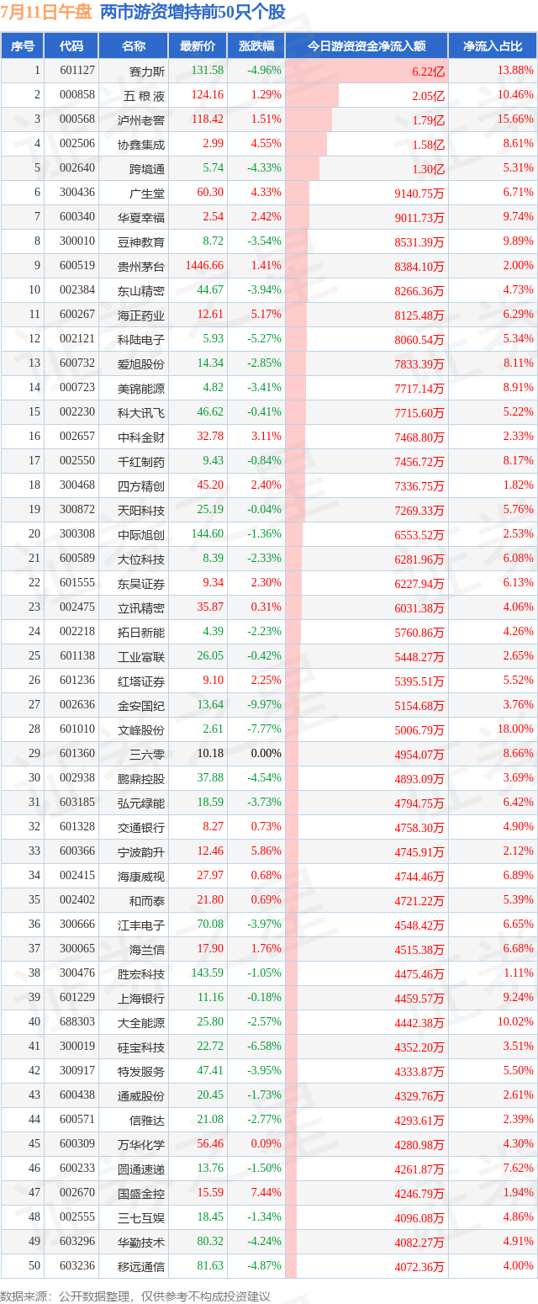
Task: Select stock name 海康威视
Action: click(x=141, y=877)
